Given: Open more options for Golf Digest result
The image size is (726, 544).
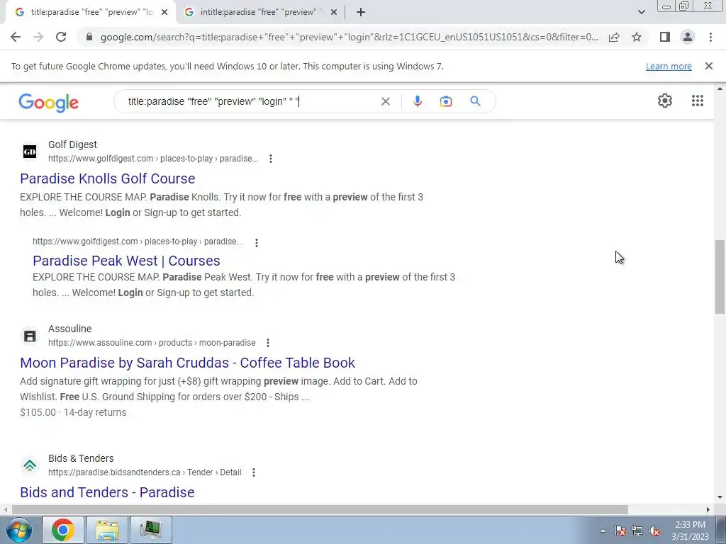Looking at the screenshot, I should click(x=271, y=159).
